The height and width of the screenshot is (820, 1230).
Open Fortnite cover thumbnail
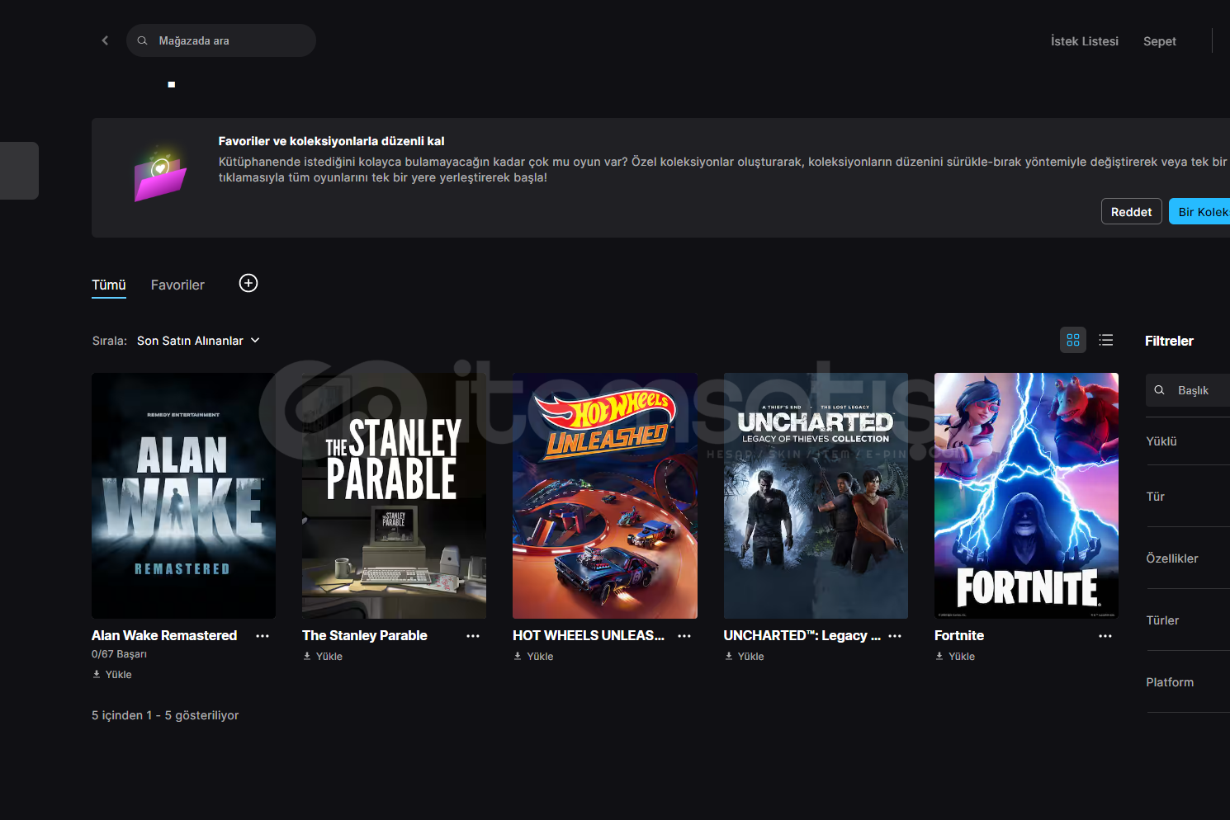(x=1026, y=496)
